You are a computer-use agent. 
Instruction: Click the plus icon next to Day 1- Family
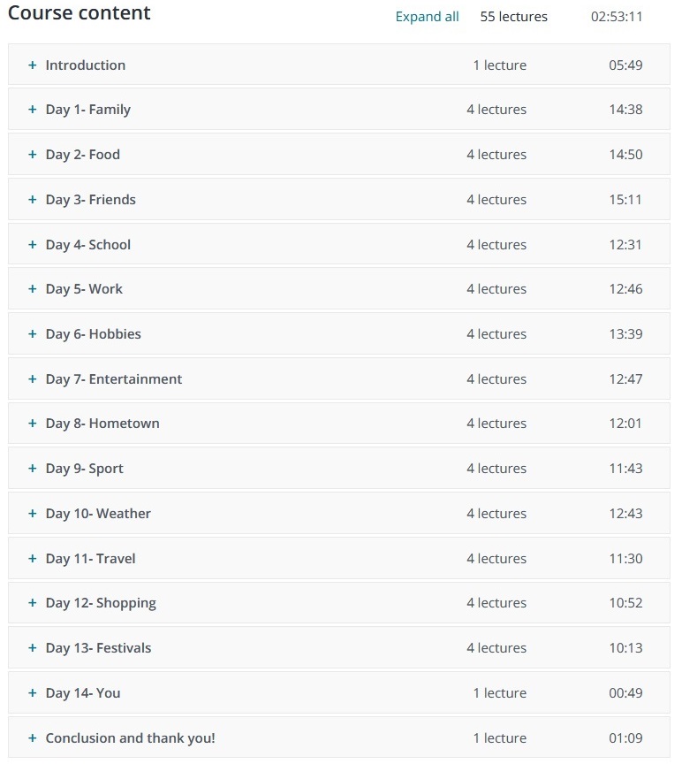(33, 110)
